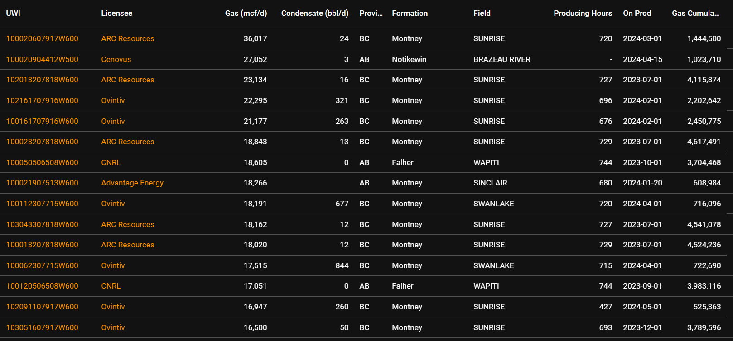This screenshot has width=733, height=341.
Task: Open well 100050506508W600 link
Action: [x=42, y=162]
